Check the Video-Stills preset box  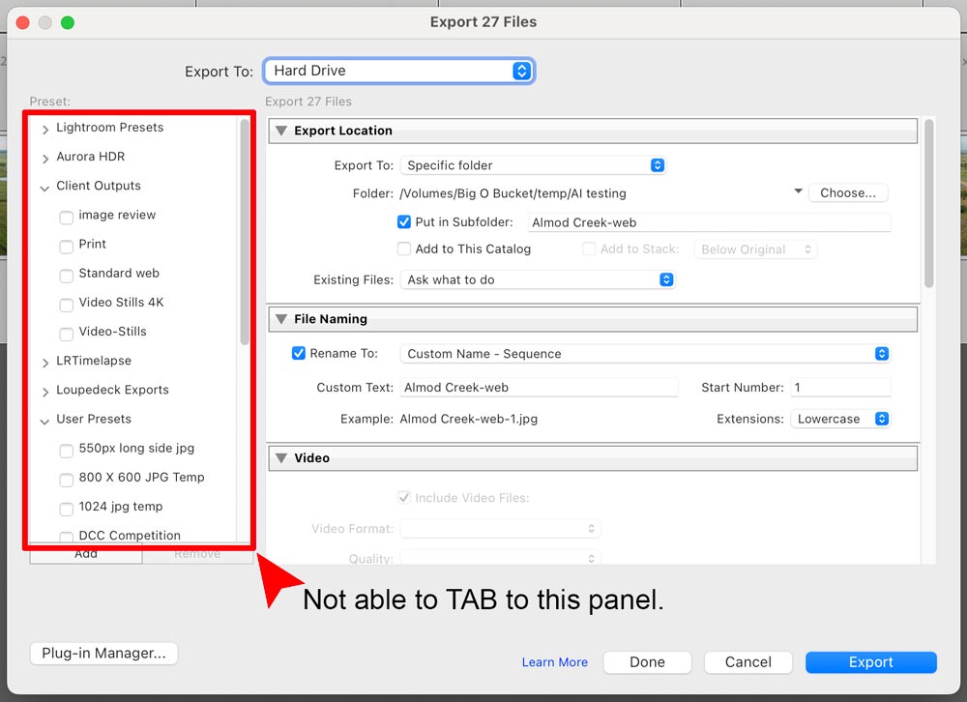click(66, 334)
